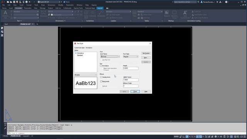Click the Customization hamburger icon in status bar
The height and width of the screenshot is (139, 247).
click(x=245, y=137)
